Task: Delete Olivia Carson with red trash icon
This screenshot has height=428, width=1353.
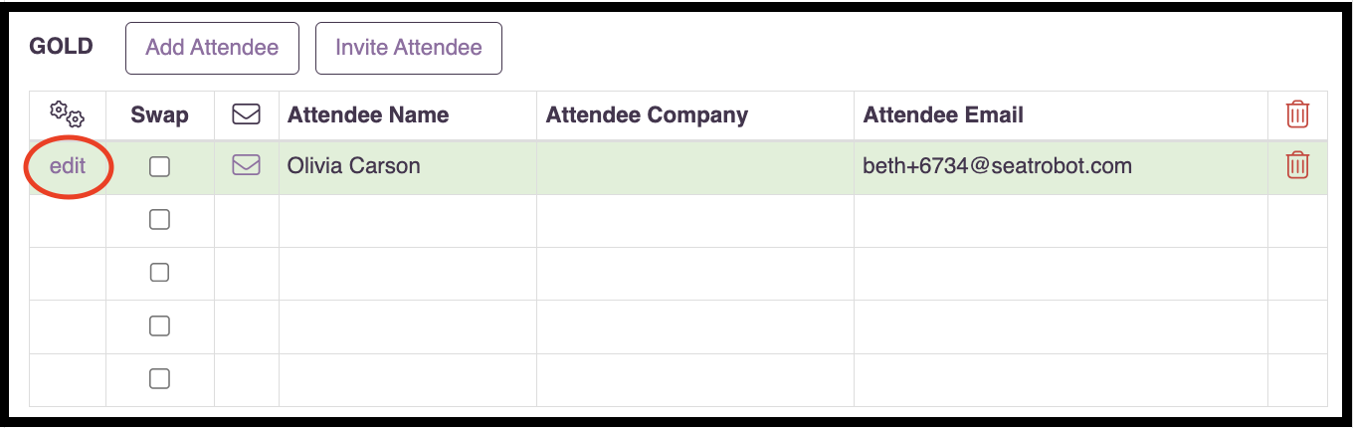Action: coord(1297,165)
